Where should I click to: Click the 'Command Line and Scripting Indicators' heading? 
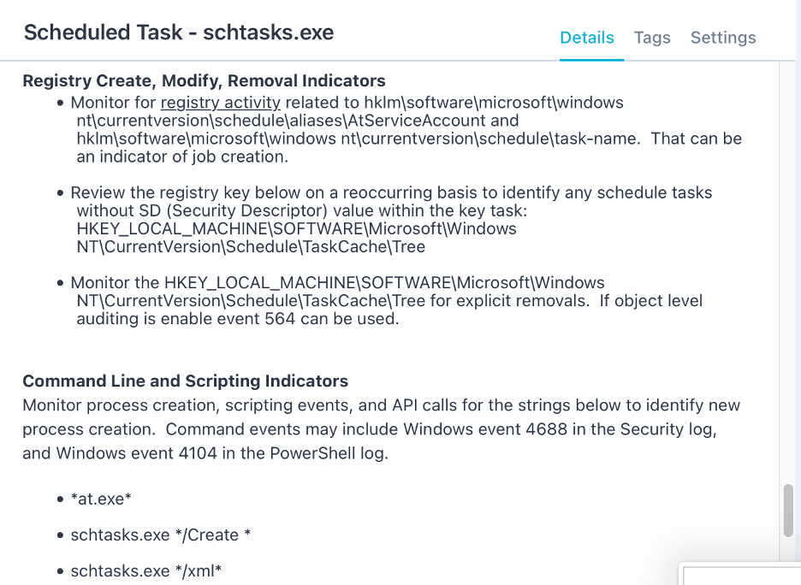[185, 381]
